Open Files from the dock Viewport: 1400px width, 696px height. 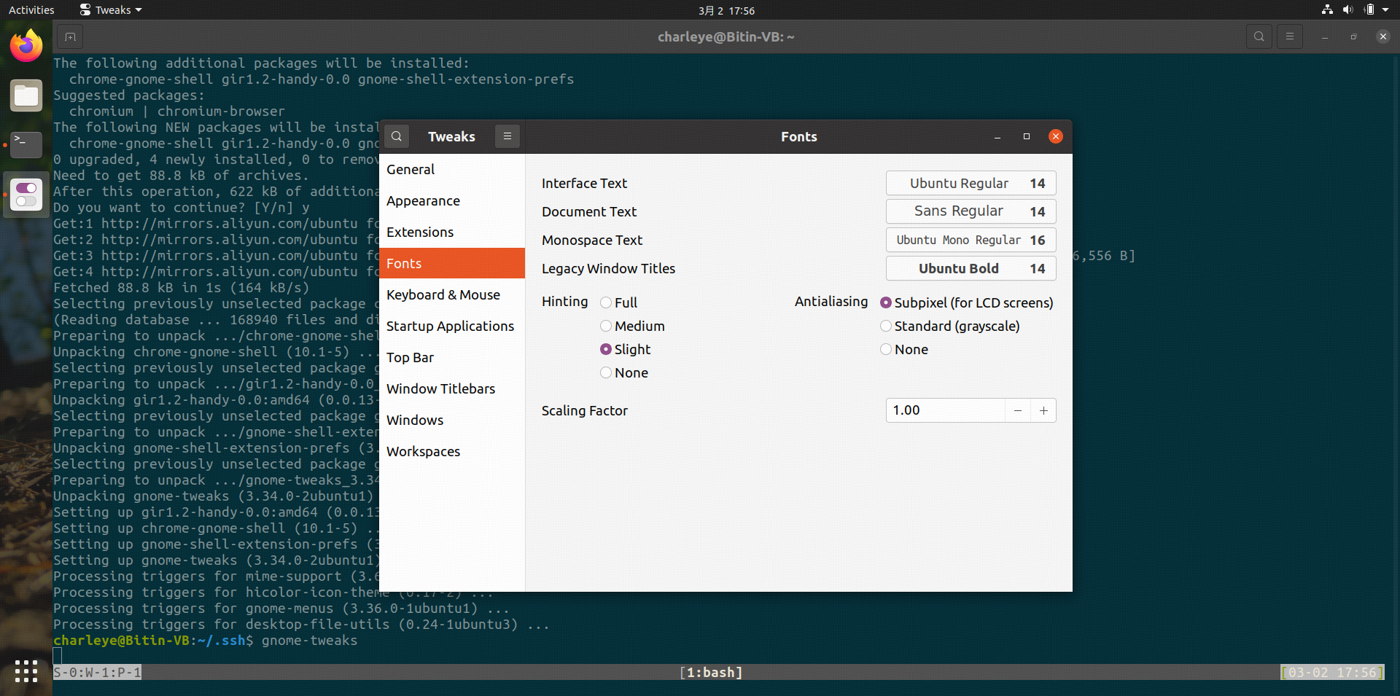coord(26,96)
